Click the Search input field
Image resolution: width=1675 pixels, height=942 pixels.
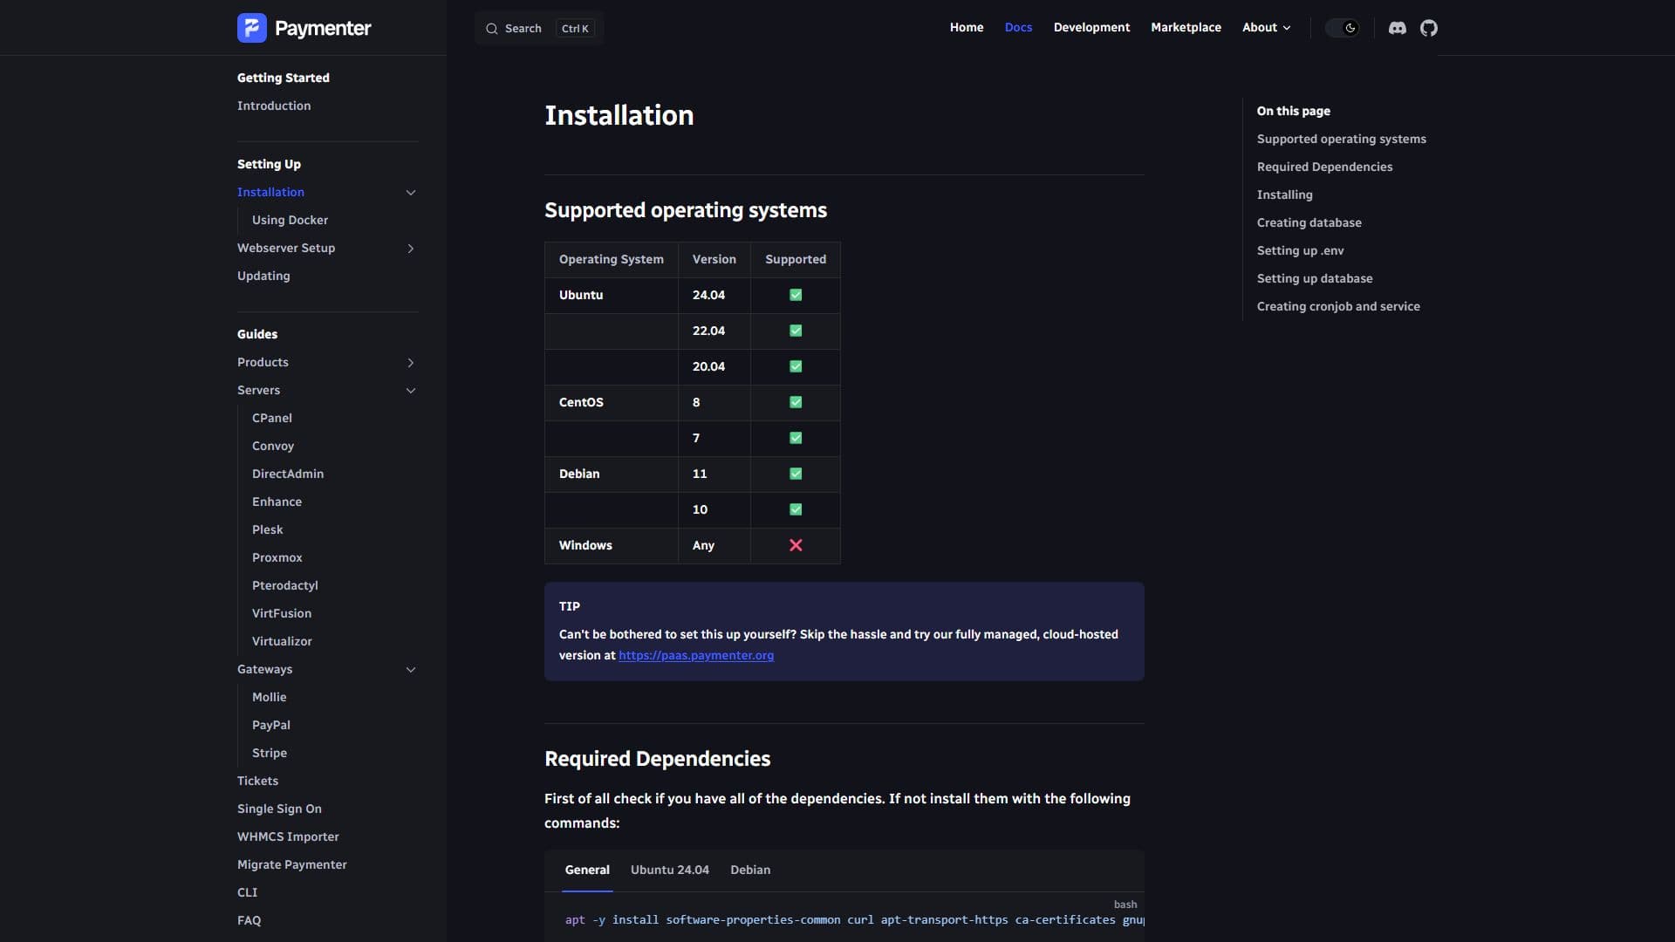click(x=539, y=29)
